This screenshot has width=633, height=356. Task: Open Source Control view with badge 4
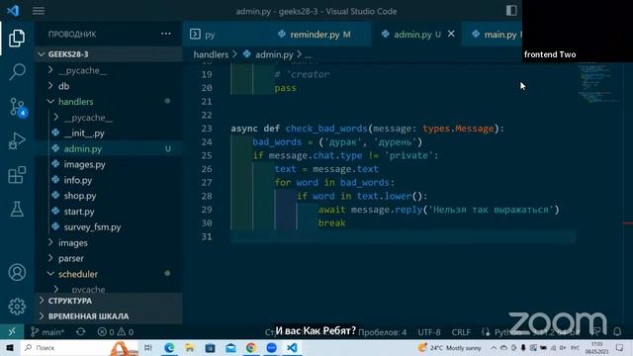coord(18,107)
